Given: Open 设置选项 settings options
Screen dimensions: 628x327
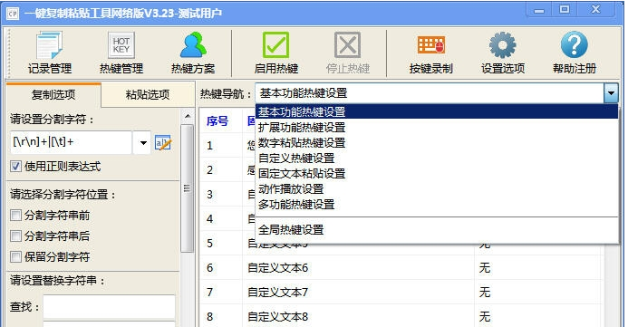Looking at the screenshot, I should click(503, 53).
